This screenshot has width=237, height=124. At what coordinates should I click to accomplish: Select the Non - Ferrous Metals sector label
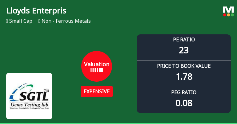[x=66, y=21]
